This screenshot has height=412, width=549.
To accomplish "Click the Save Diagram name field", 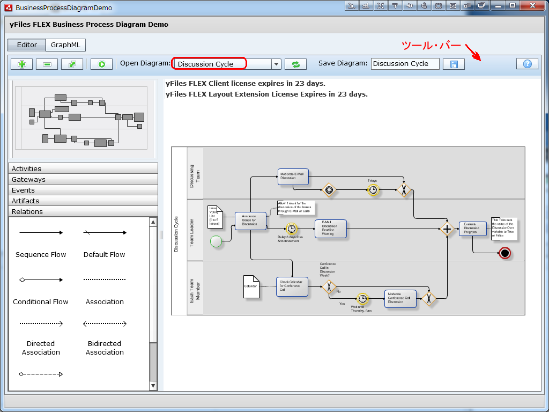I will click(x=405, y=64).
